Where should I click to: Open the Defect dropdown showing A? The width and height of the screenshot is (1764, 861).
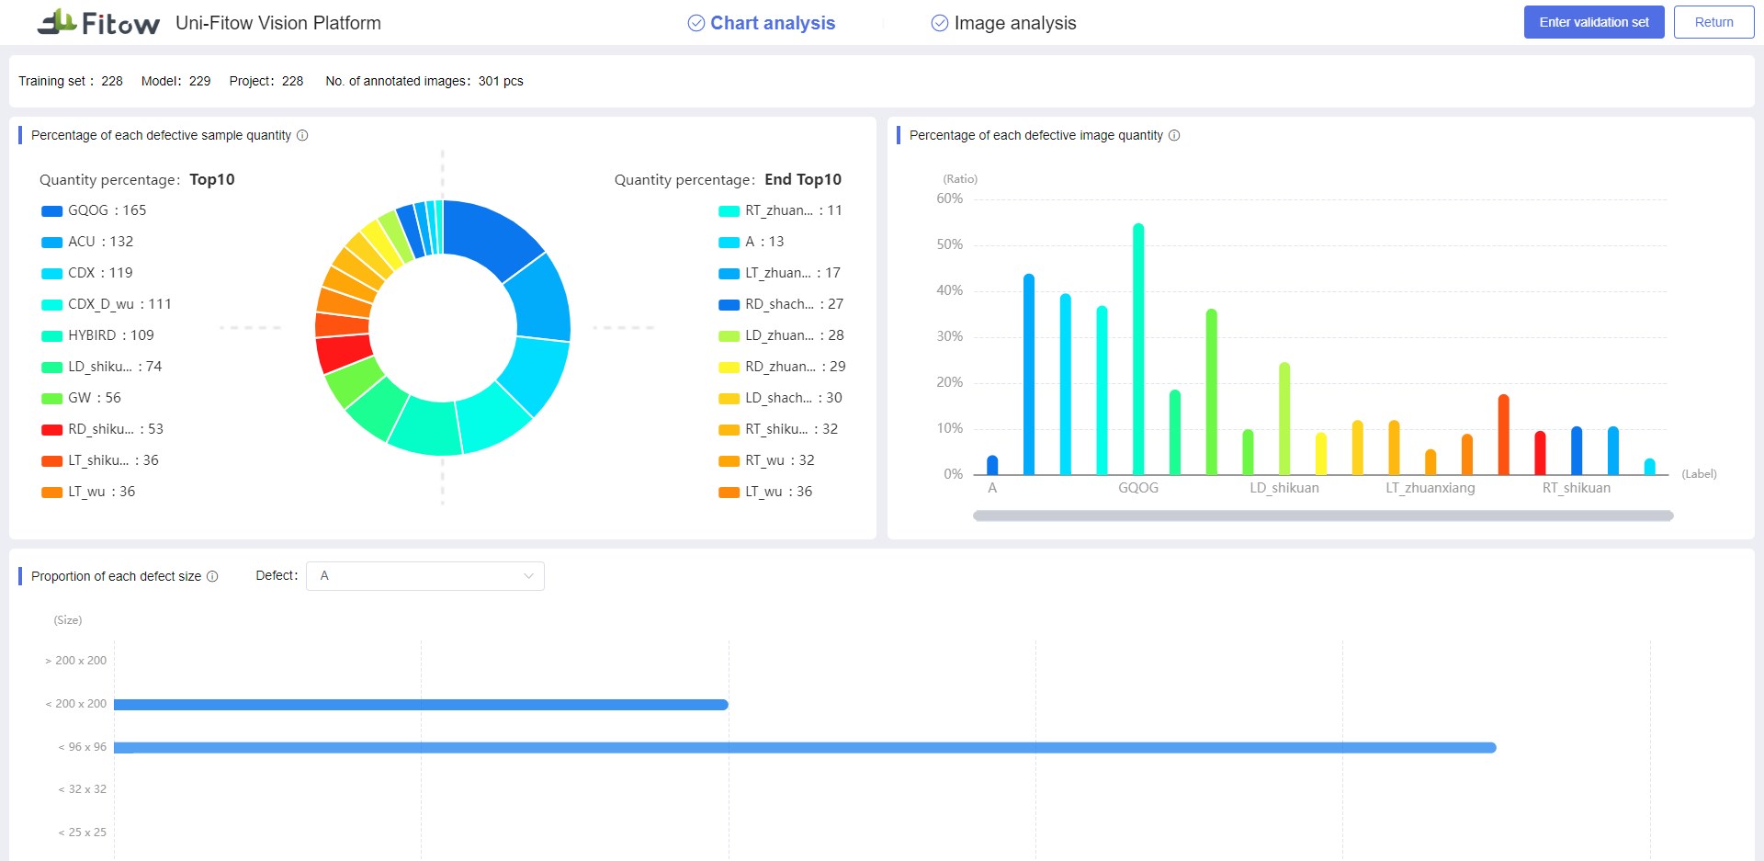[x=425, y=576]
